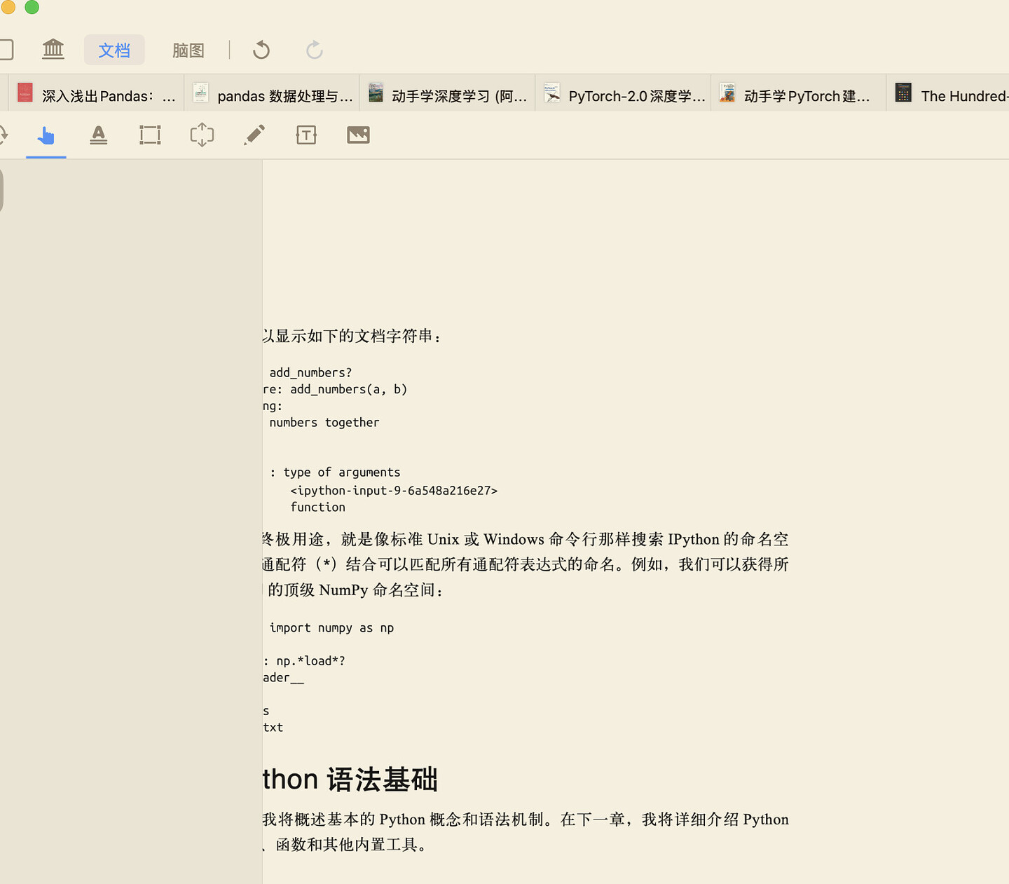Screen dimensions: 1009x884
Task: Click dark cover thumbnail of The Hundred tab
Action: point(903,93)
